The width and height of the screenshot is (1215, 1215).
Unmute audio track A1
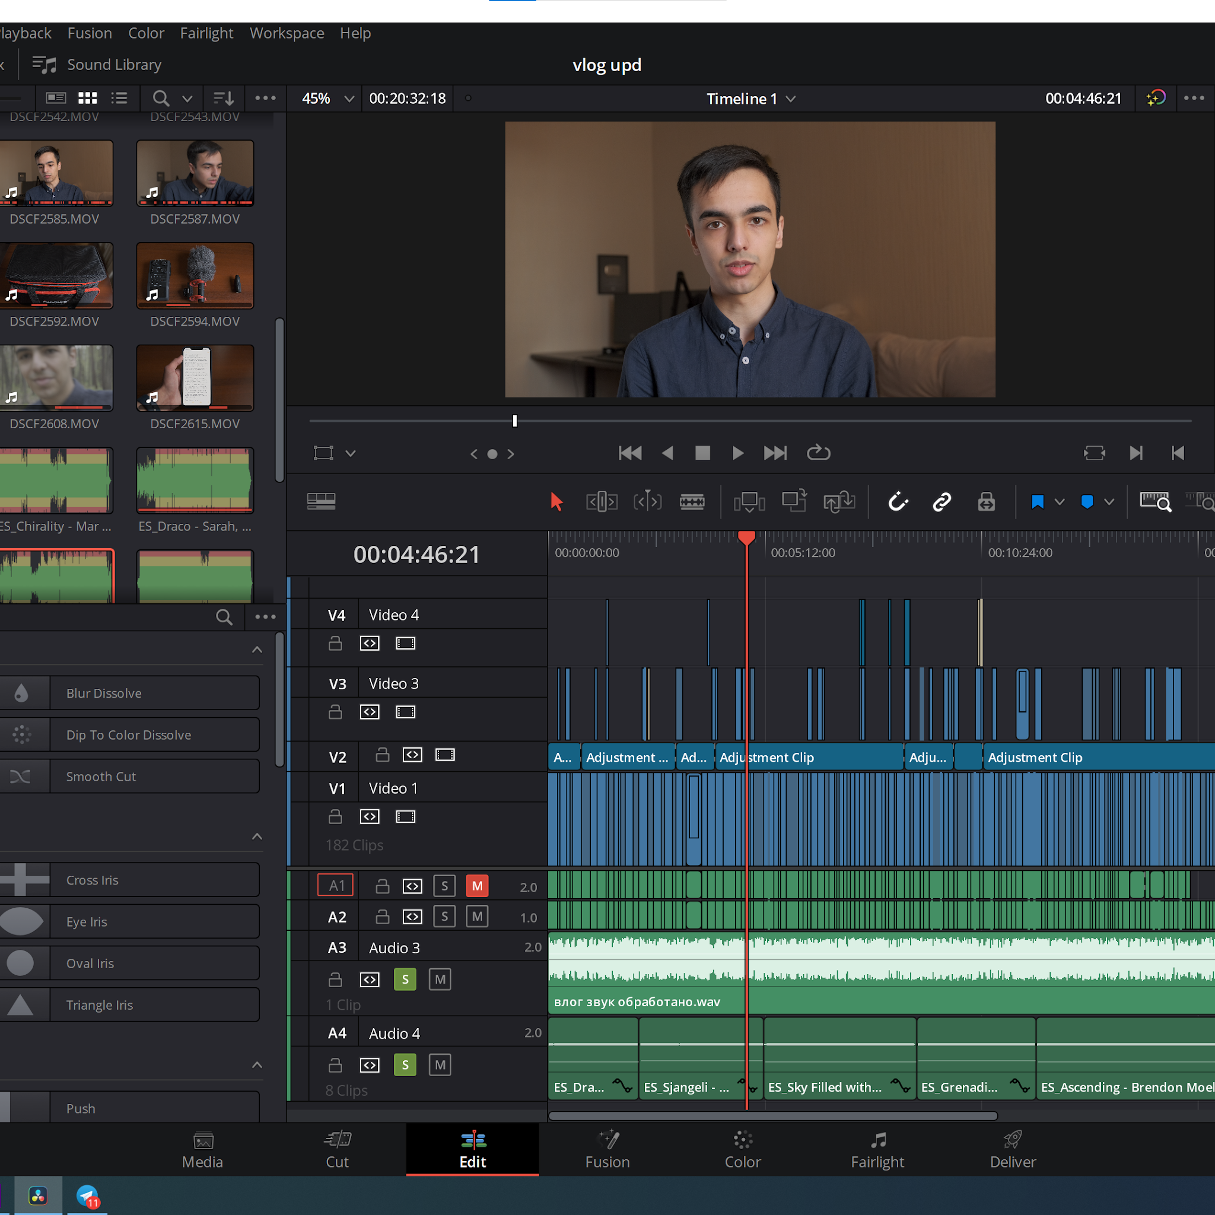[478, 886]
